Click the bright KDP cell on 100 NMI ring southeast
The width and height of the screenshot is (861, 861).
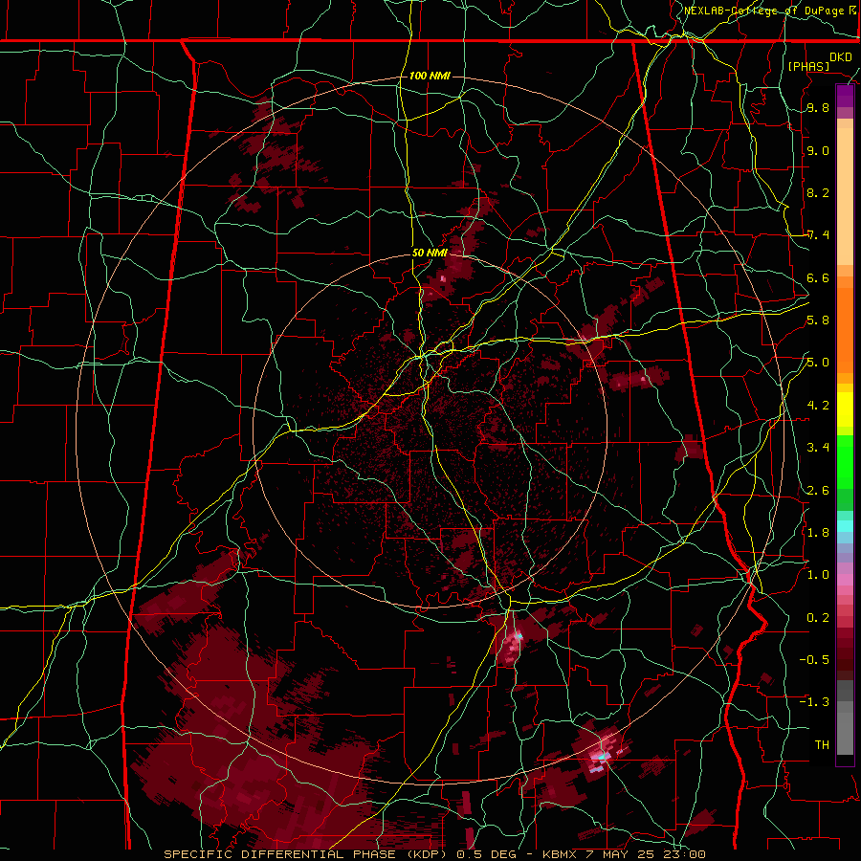point(602,757)
